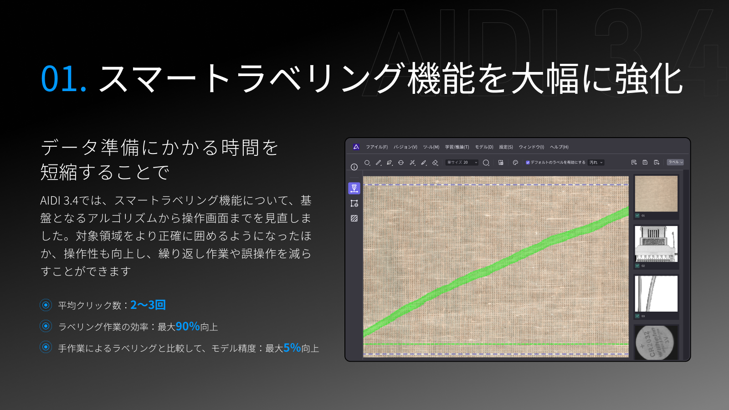Open the 設定(S) menu
The height and width of the screenshot is (410, 729).
(x=506, y=147)
